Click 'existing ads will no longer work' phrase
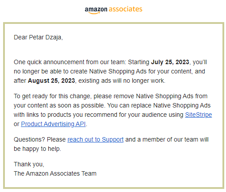Screen dimensions: 226x192 point(122,81)
